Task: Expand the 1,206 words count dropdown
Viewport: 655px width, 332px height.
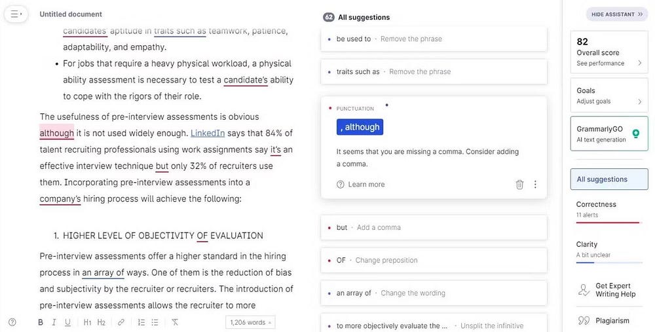Action: coord(250,322)
